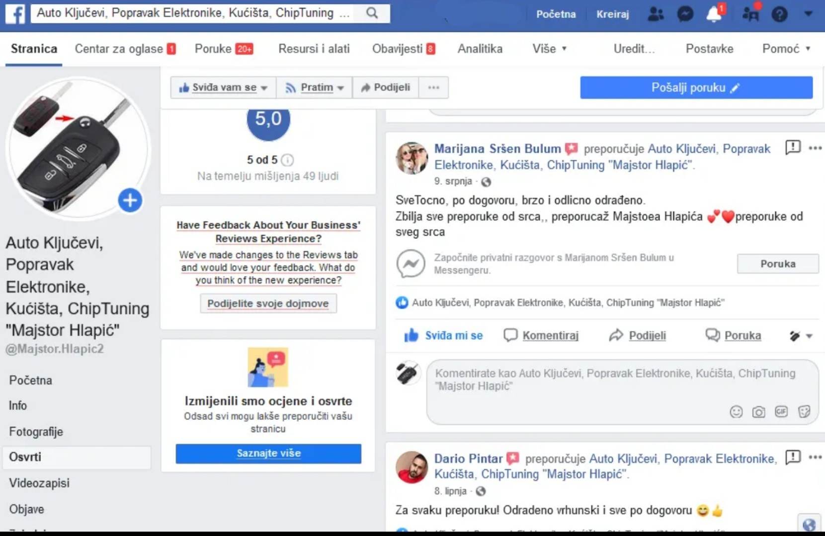Click the Pošalji poruku button
825x536 pixels.
696,87
